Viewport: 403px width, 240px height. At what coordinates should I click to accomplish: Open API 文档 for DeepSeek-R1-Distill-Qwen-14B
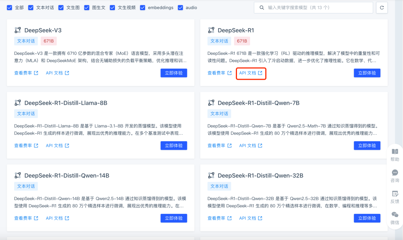pyautogui.click(x=57, y=218)
